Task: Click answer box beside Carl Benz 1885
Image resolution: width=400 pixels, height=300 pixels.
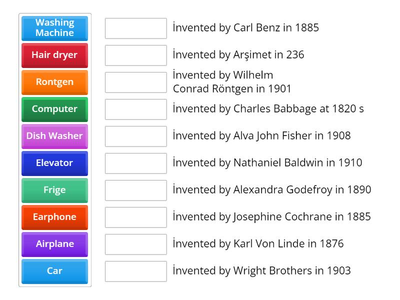Action: [135, 28]
